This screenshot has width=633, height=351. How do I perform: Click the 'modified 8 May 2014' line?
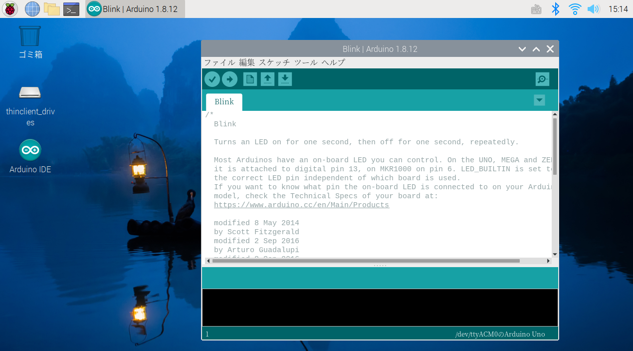pos(256,223)
